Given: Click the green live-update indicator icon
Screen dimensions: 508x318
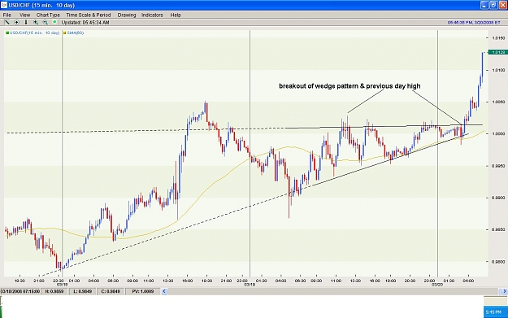Looking at the screenshot, I should [54, 22].
